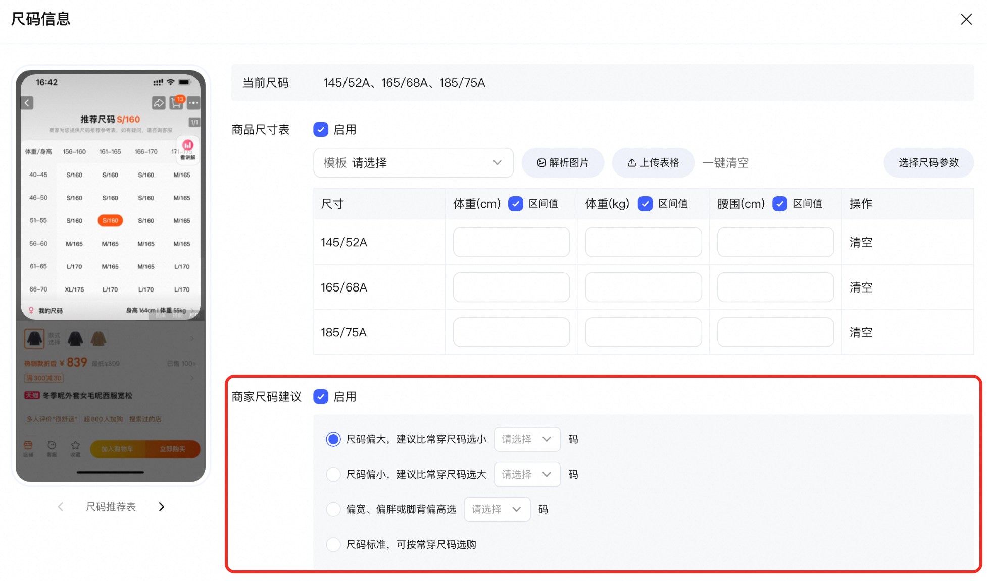Toggle 区间值 checkbox for 体重(kg)
Viewport: 987px width, 581px height.
pos(645,204)
